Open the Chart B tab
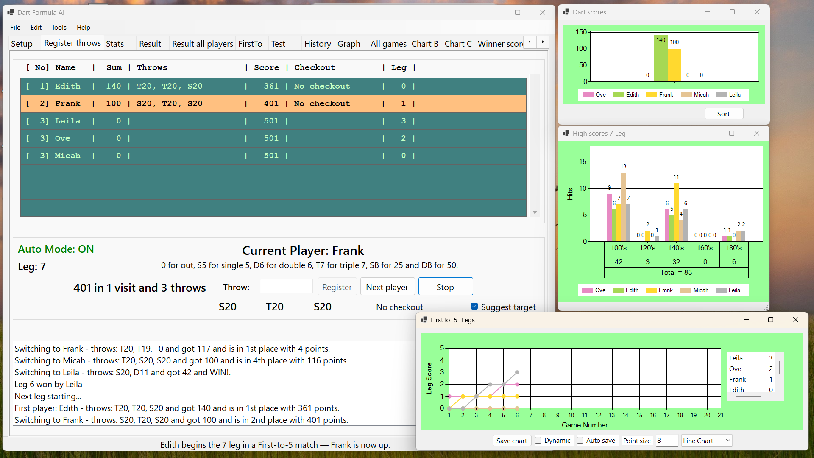814x458 pixels. coord(424,44)
